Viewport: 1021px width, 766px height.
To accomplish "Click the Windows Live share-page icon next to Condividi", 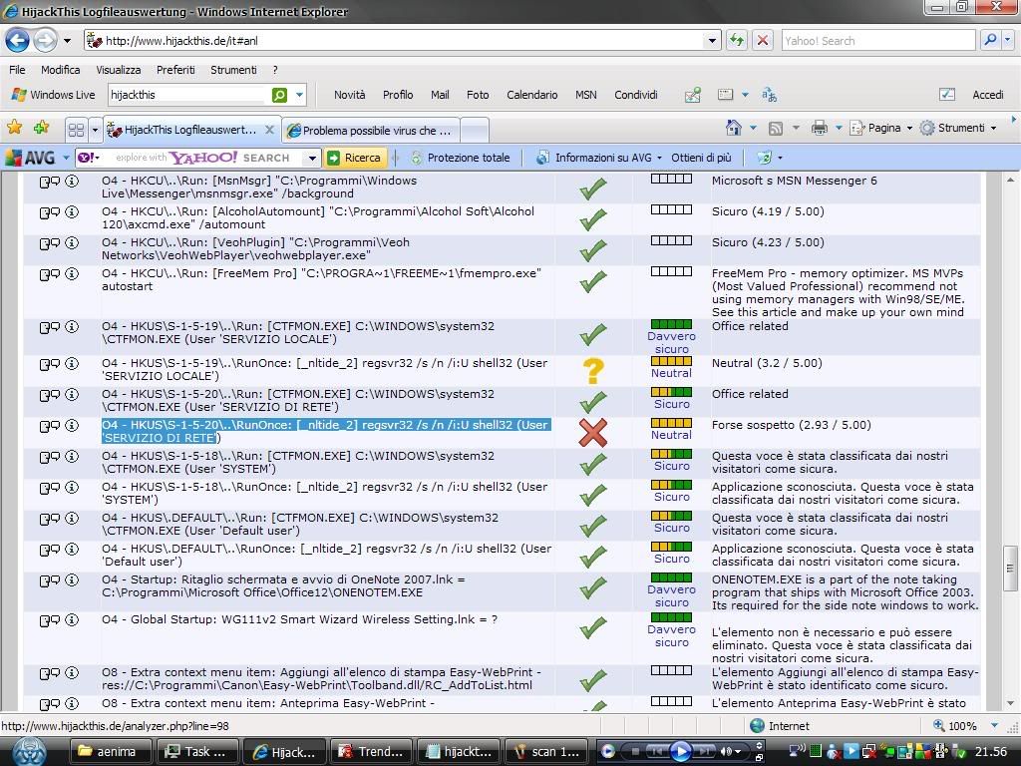I will pyautogui.click(x=693, y=95).
